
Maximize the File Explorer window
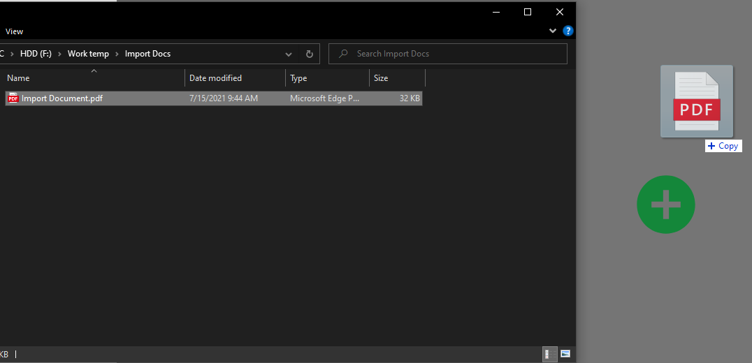click(x=528, y=13)
